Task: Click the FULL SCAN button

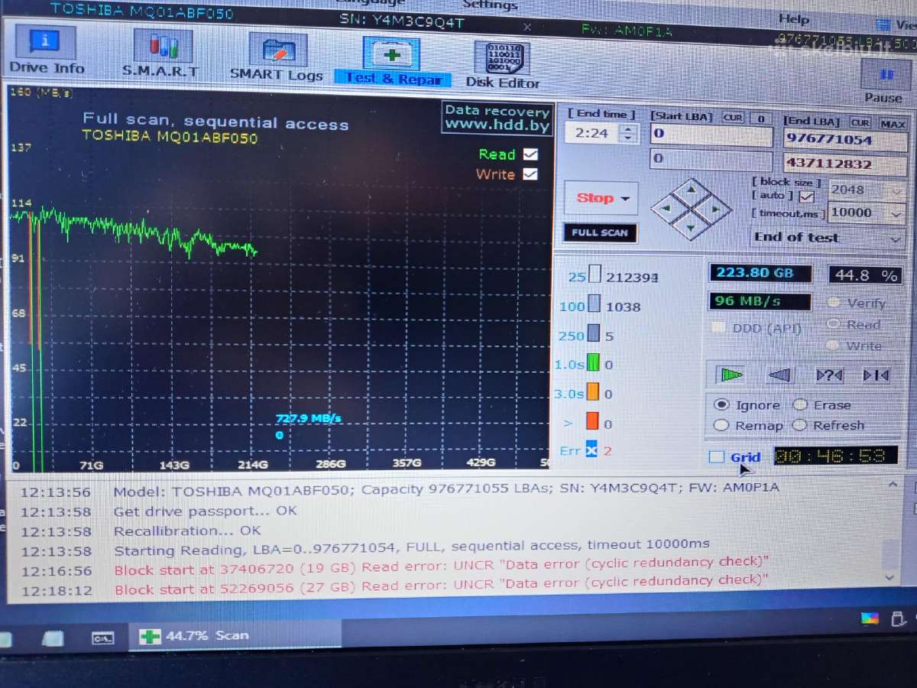Action: [600, 232]
